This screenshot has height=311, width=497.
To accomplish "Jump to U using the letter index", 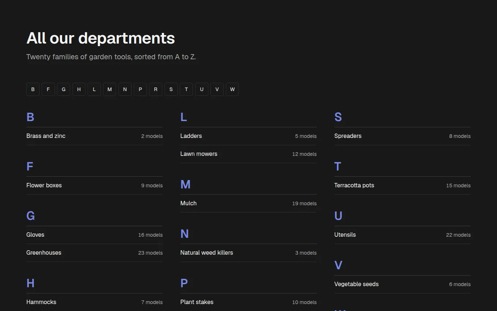I will pyautogui.click(x=202, y=89).
